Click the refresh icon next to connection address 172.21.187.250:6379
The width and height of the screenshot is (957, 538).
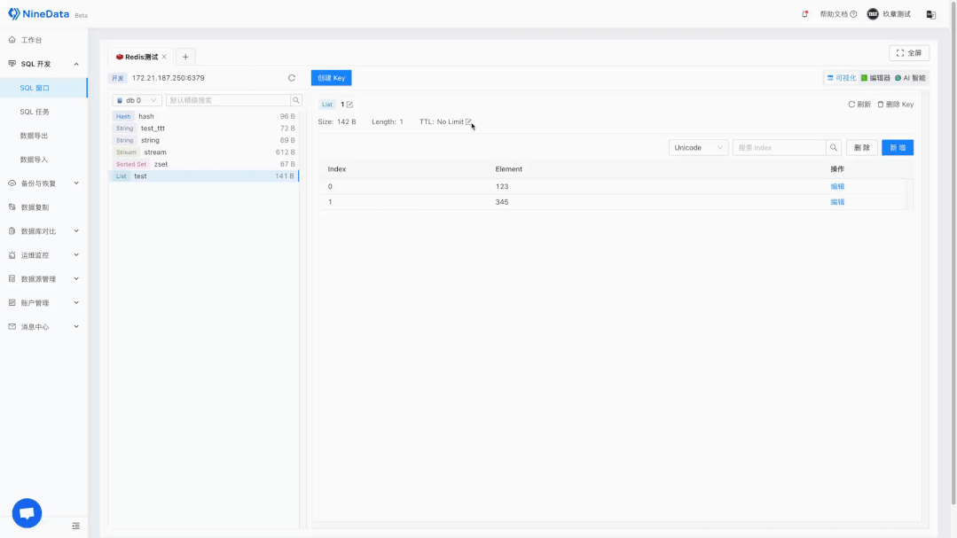click(292, 78)
